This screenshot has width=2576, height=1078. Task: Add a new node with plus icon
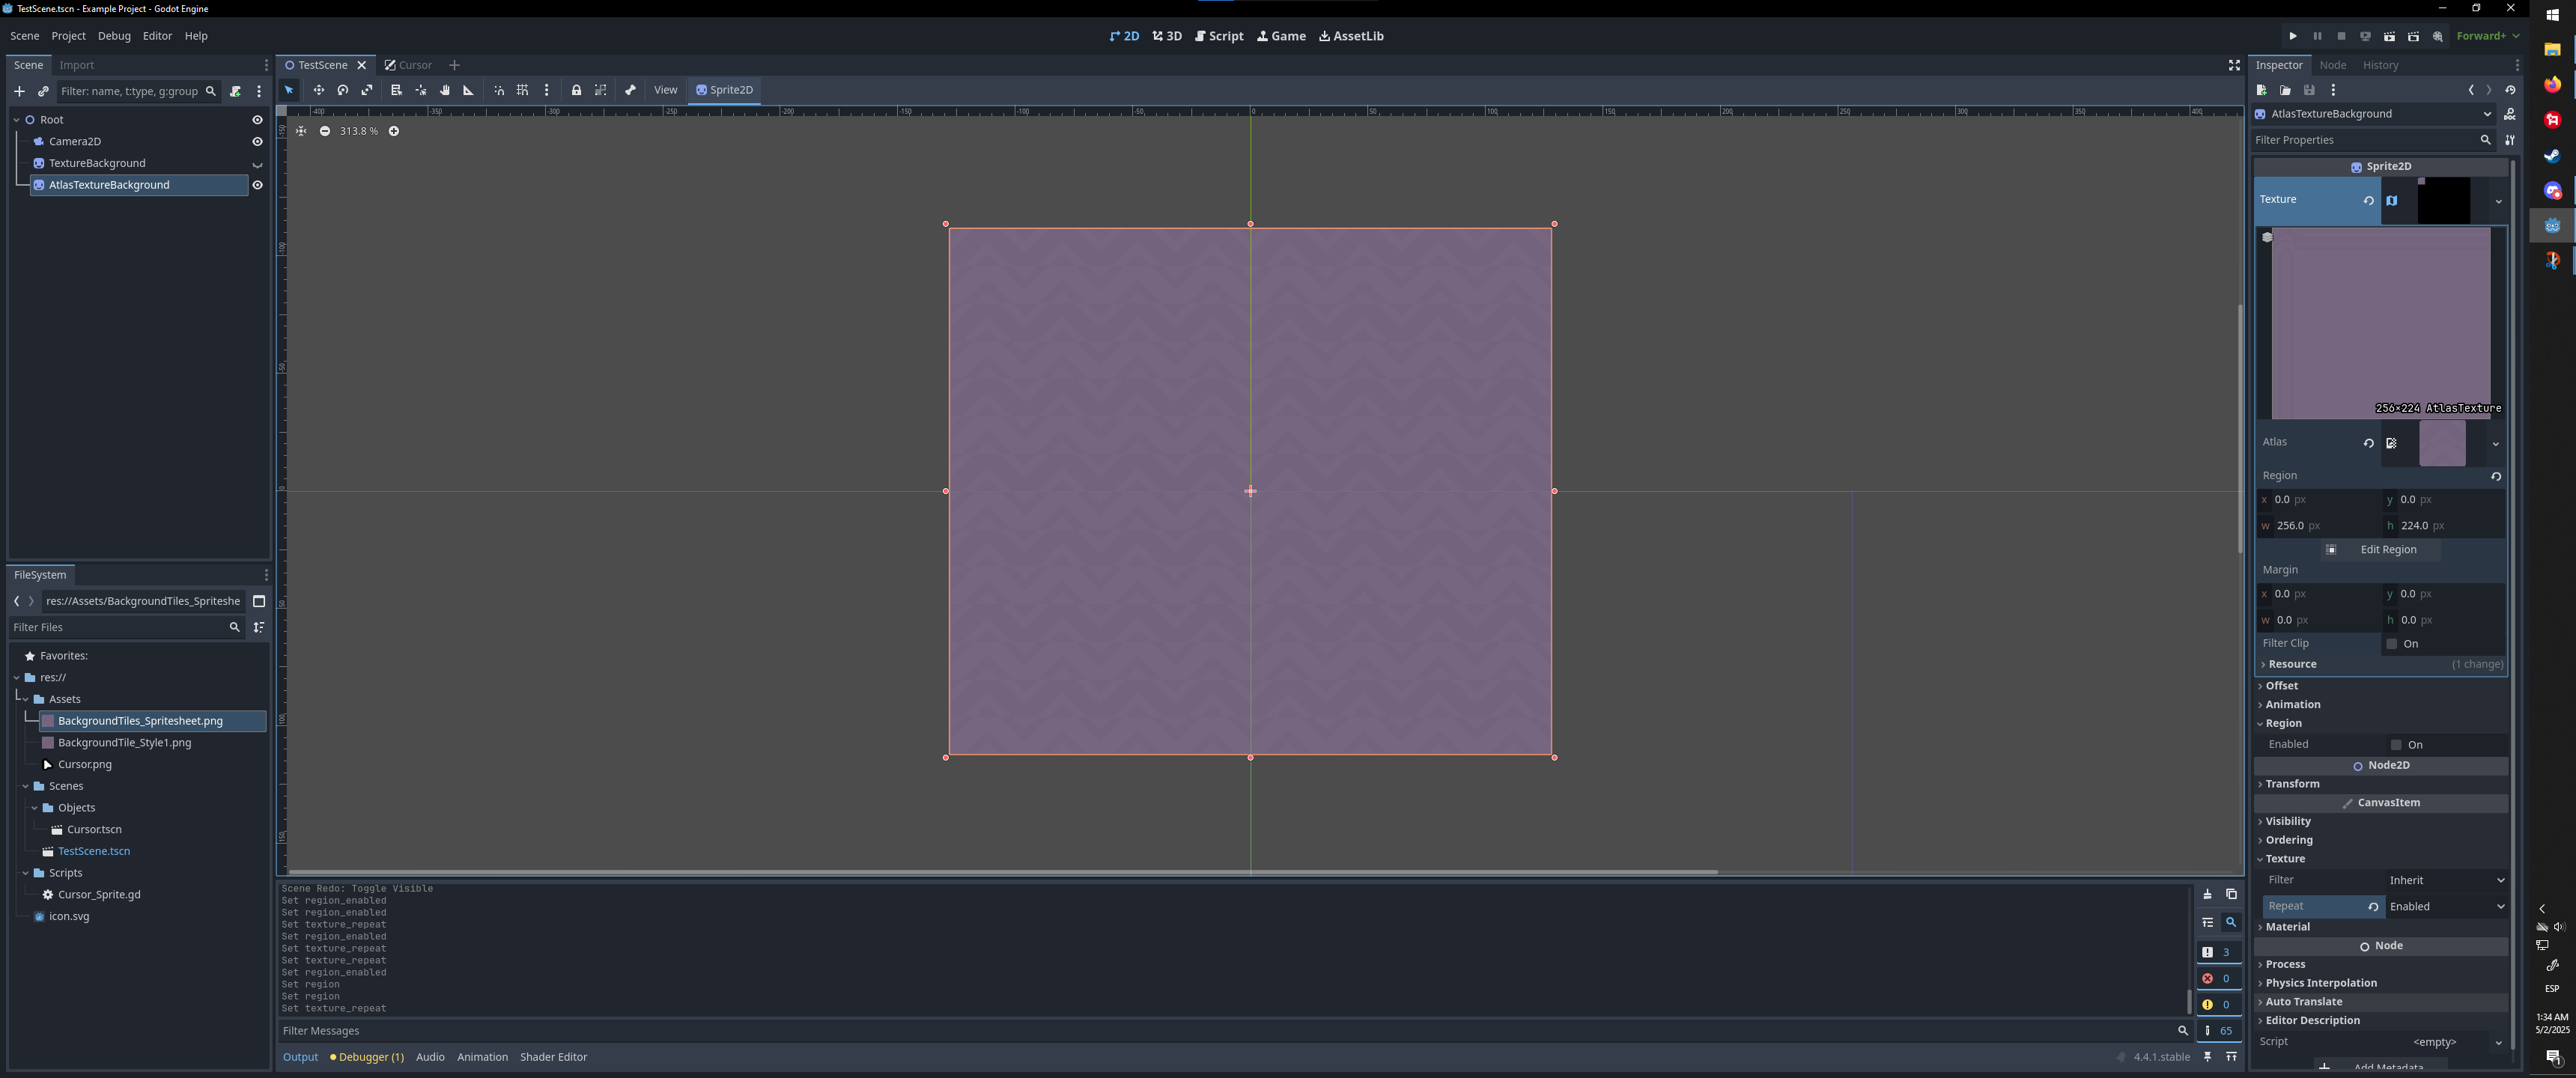[x=19, y=91]
